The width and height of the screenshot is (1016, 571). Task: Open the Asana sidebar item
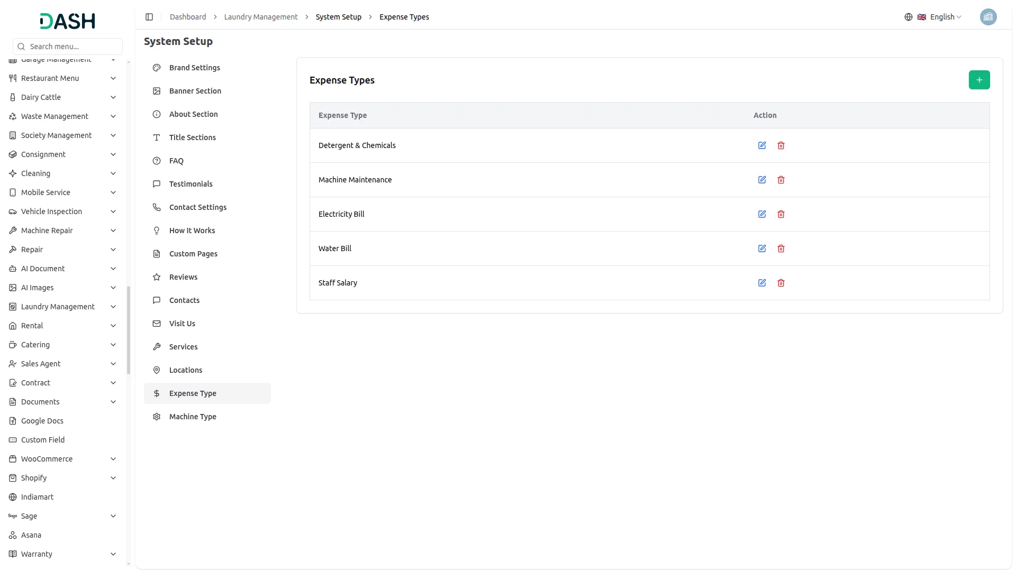pyautogui.click(x=63, y=535)
